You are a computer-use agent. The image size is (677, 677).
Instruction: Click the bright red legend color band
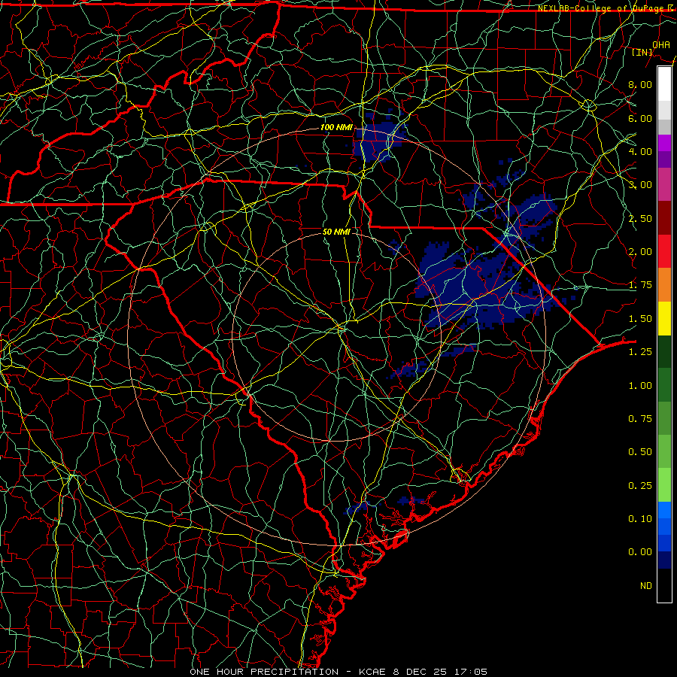pos(664,251)
